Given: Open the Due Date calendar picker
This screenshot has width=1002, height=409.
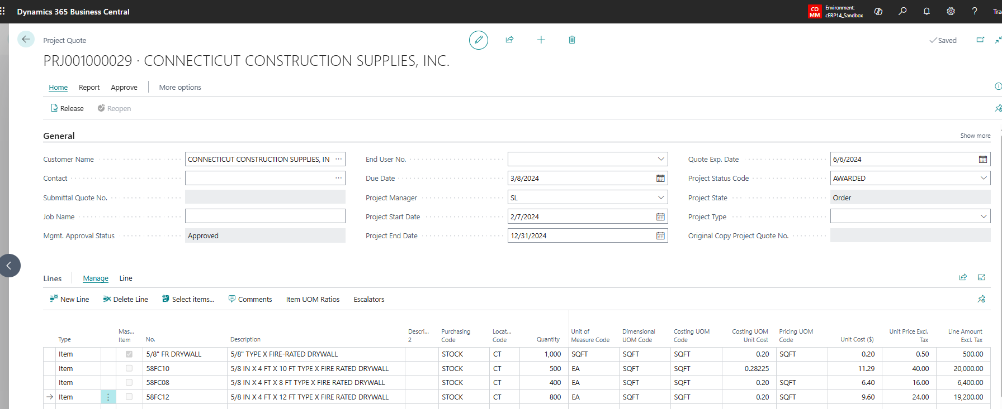Looking at the screenshot, I should (660, 179).
